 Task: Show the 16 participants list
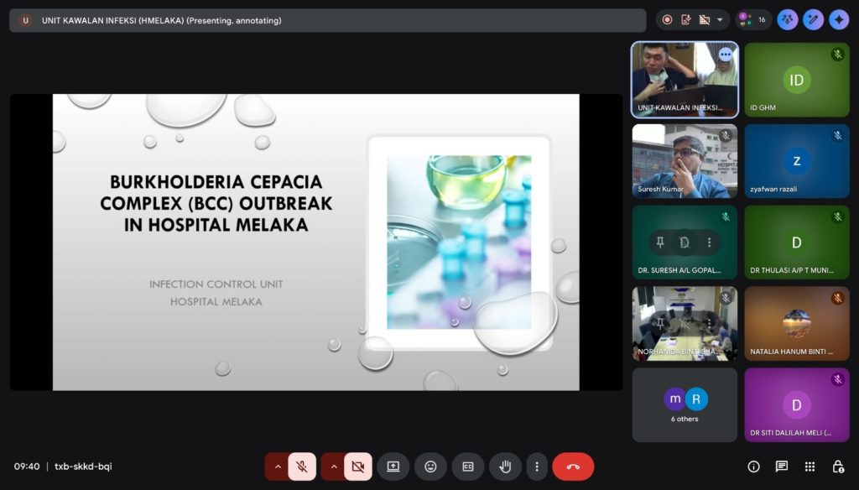point(753,19)
